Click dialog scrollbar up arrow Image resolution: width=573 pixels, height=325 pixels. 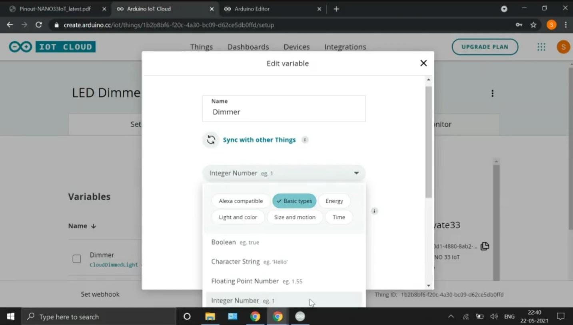tap(429, 80)
